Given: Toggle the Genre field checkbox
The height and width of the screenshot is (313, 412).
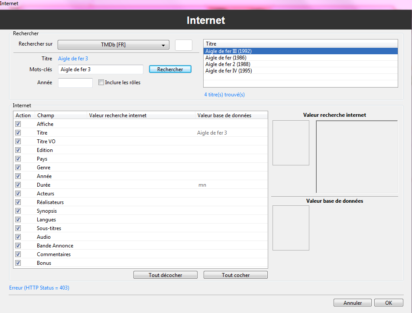Looking at the screenshot, I should point(18,168).
